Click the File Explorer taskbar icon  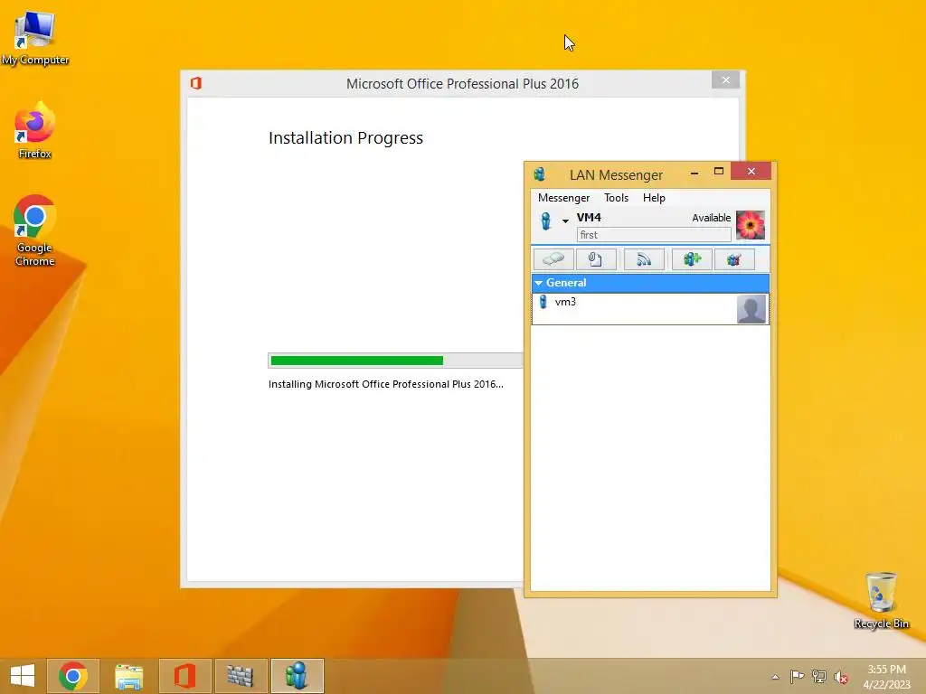coord(128,676)
